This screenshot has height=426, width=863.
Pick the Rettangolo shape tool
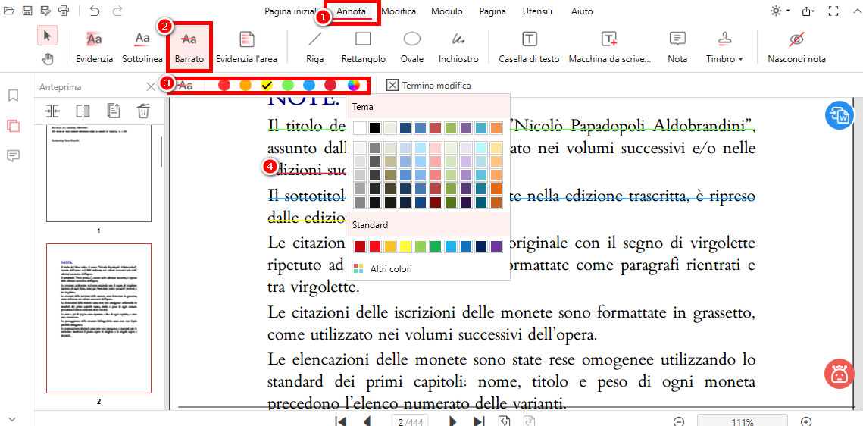[x=363, y=46]
